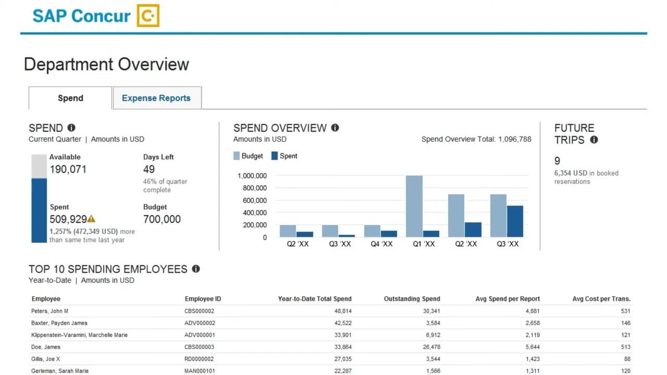Click employee name Peters, John M

click(50, 311)
